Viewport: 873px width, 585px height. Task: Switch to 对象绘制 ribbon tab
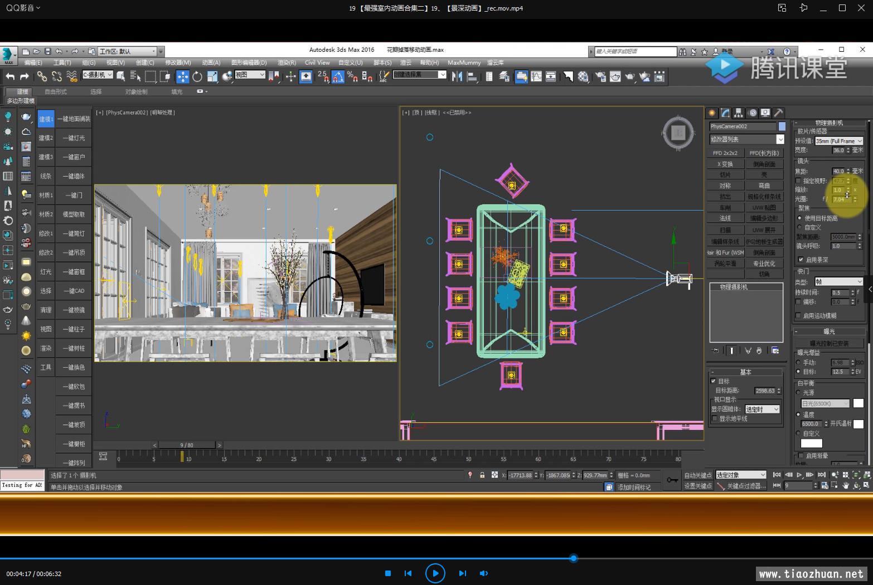click(x=136, y=91)
